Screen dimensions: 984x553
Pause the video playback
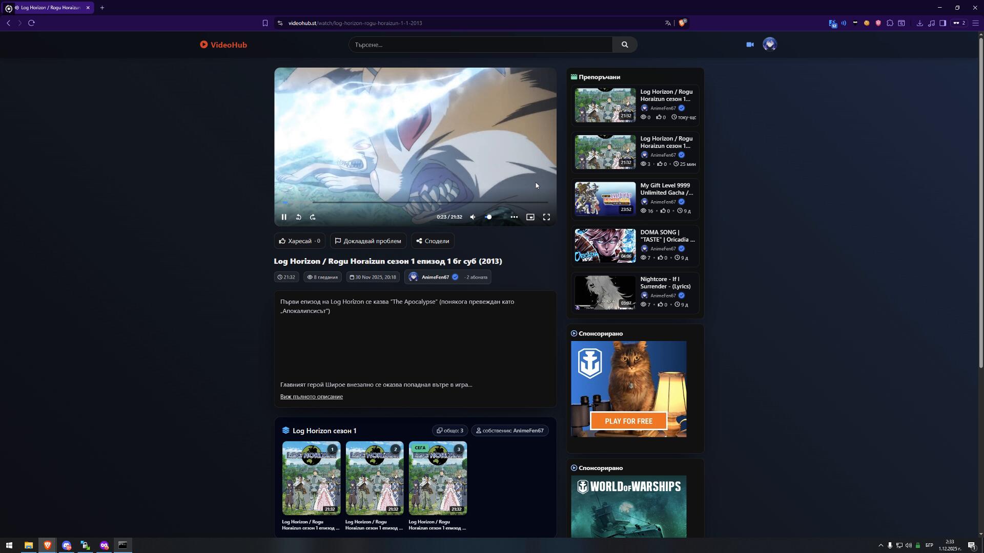[x=284, y=217]
